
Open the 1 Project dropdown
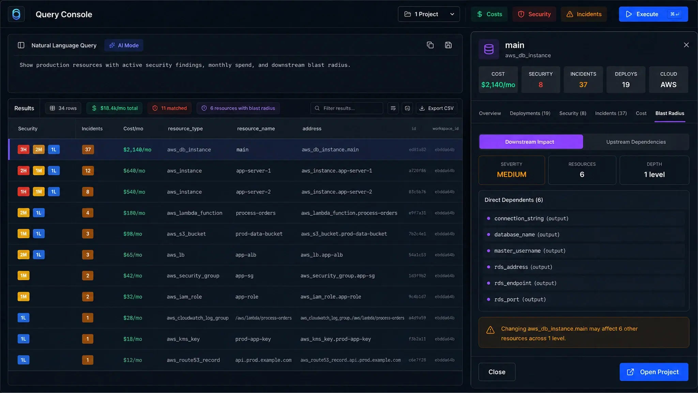click(429, 14)
